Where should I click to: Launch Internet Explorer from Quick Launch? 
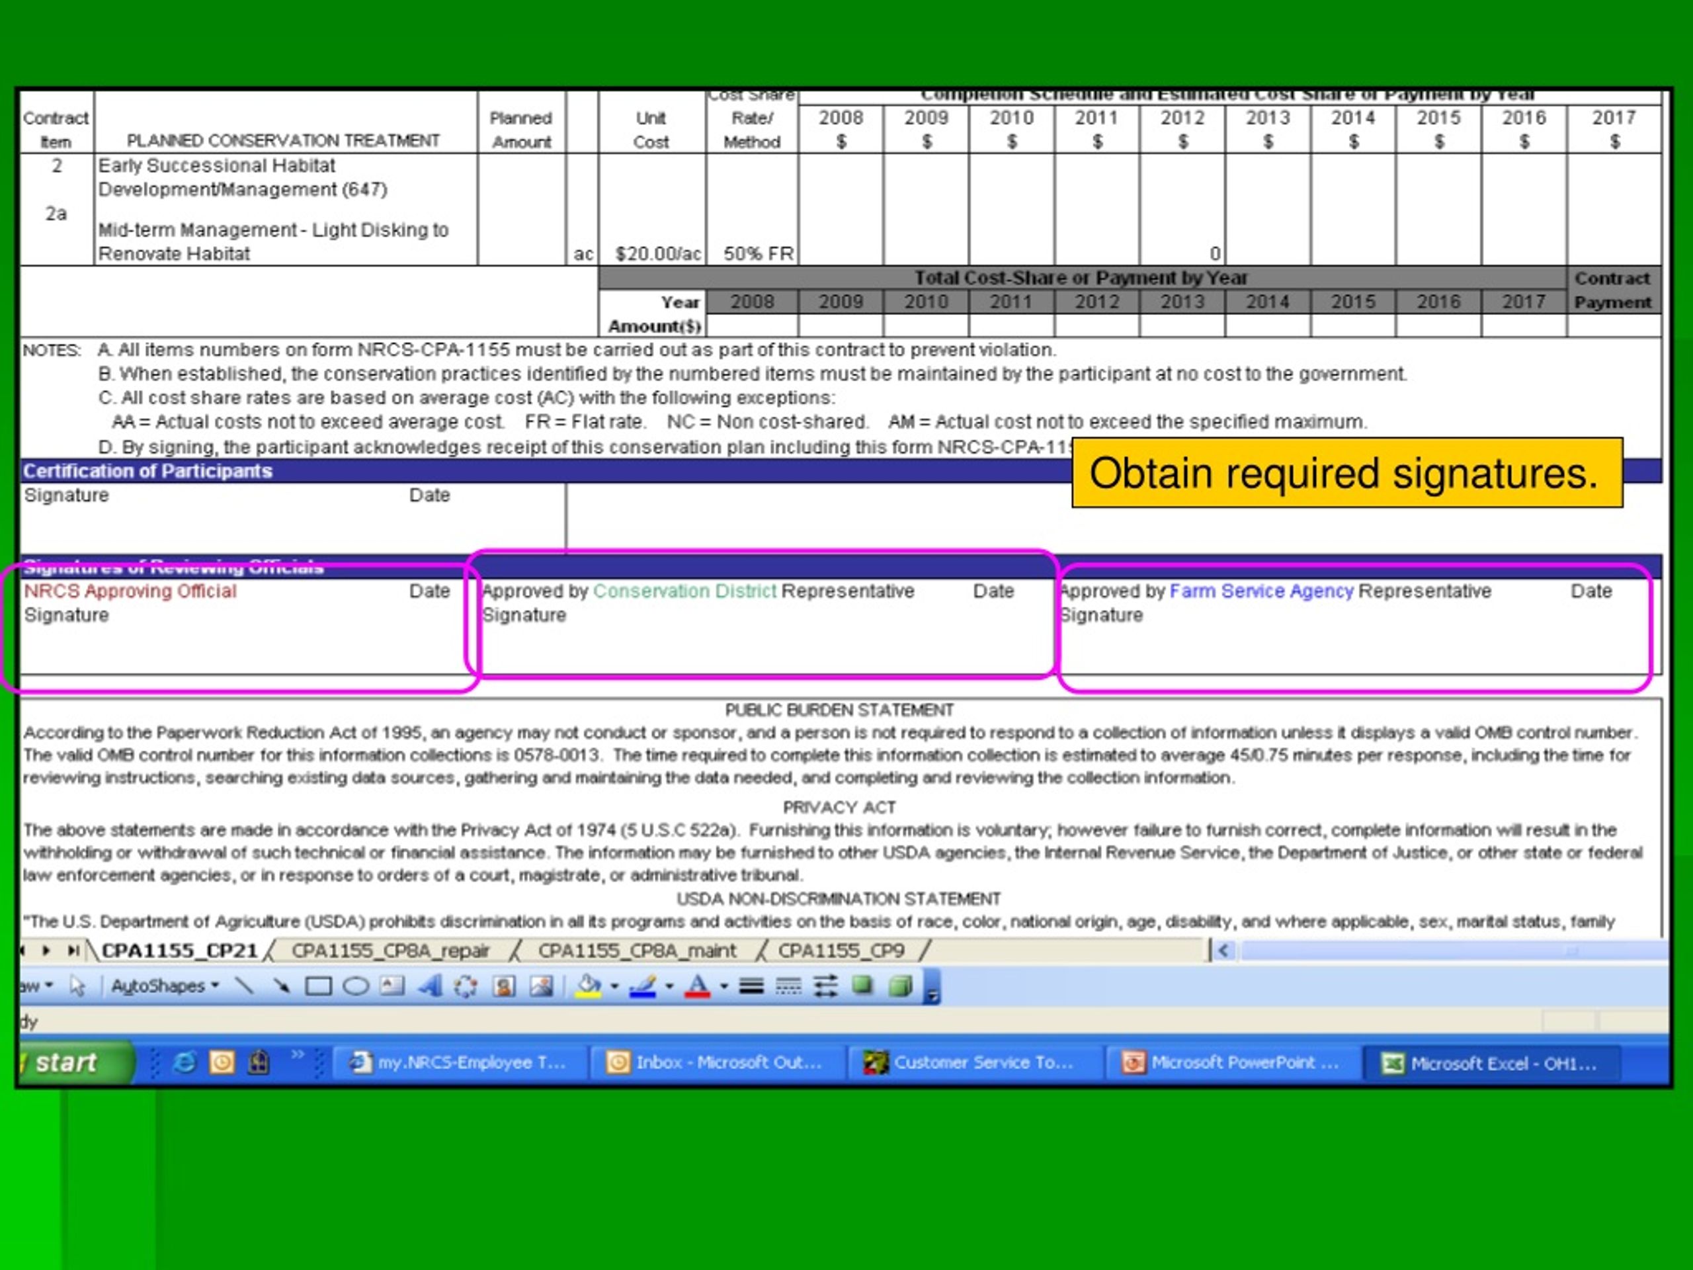pos(185,1062)
